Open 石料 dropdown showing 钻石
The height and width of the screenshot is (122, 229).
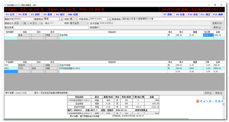39,68
